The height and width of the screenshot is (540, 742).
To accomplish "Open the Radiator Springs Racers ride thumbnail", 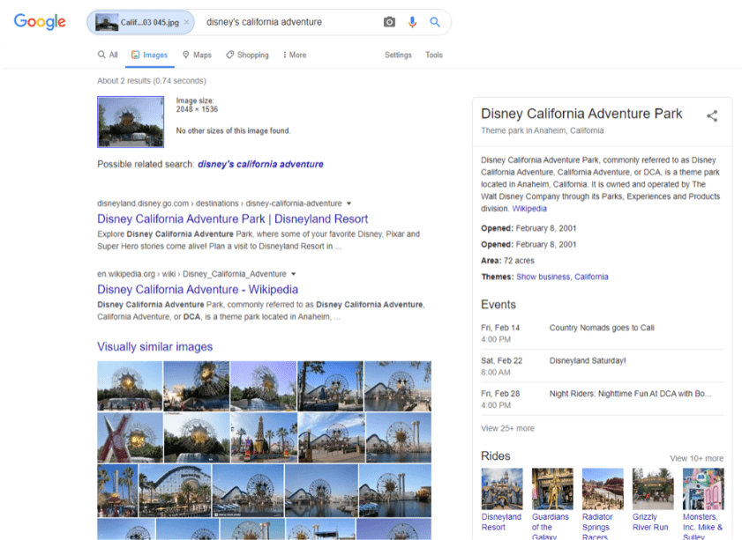I will click(x=603, y=489).
